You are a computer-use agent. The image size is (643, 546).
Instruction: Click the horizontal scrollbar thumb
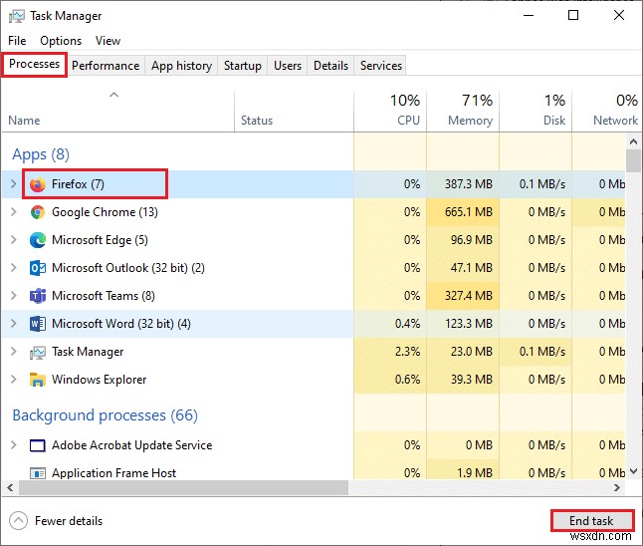[183, 487]
